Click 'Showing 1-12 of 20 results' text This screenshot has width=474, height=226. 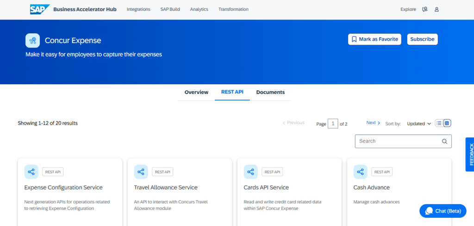click(48, 123)
